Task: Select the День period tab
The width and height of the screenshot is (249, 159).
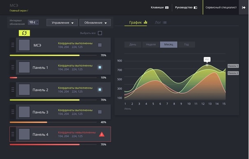Action: [133, 44]
